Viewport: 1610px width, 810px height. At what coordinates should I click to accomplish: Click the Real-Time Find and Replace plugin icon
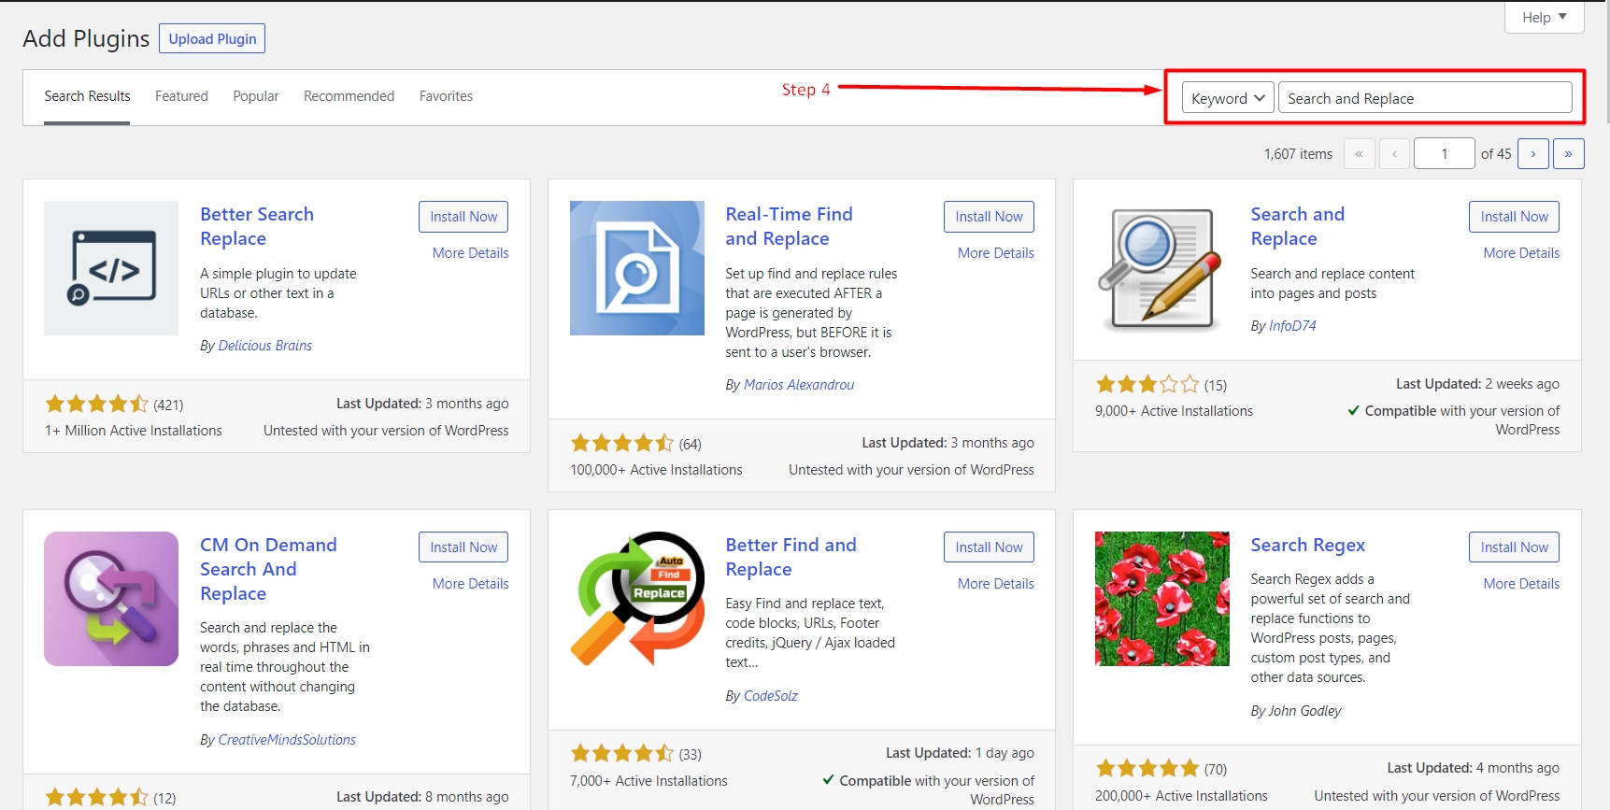coord(637,268)
